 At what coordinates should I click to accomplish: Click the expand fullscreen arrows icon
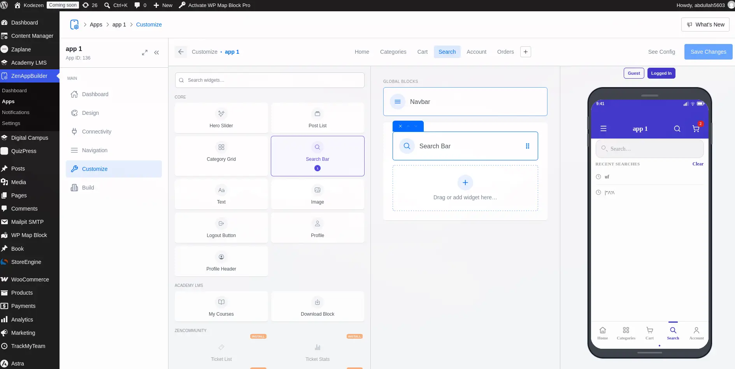145,53
